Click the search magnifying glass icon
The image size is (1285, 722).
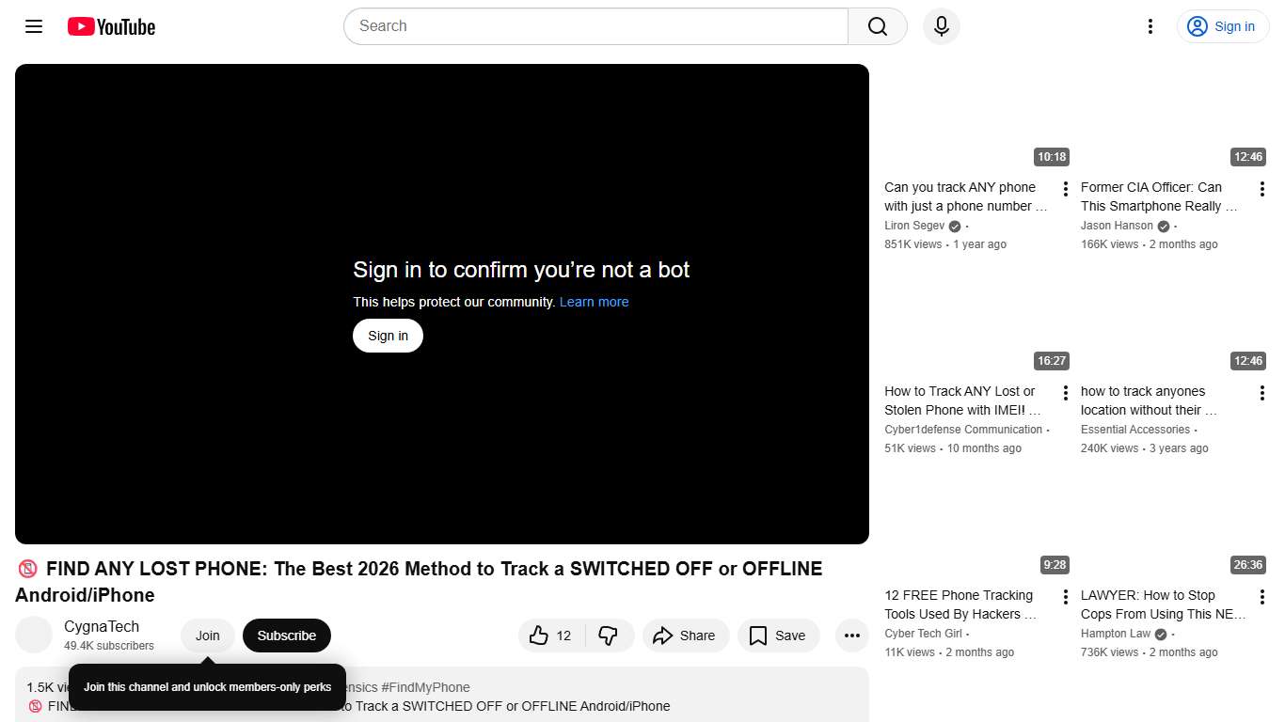(x=876, y=26)
